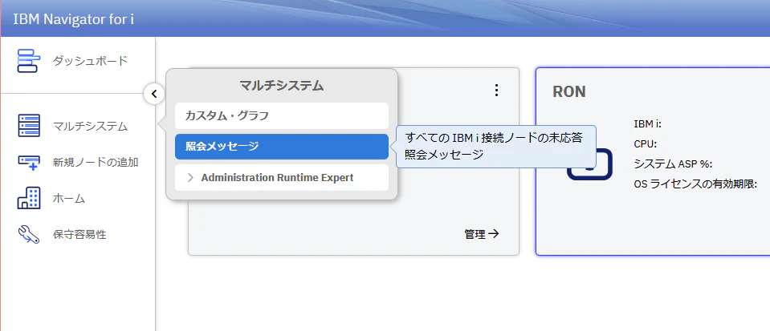Click the RON system card title
Viewport: 770px width, 331px height.
tap(569, 91)
